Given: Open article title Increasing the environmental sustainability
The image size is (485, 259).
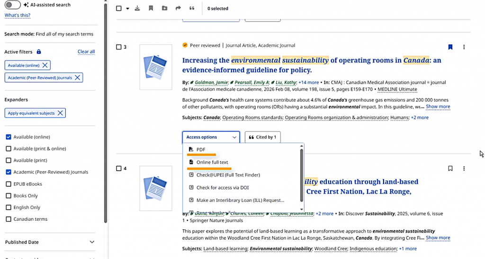Looking at the screenshot, I should (x=312, y=65).
